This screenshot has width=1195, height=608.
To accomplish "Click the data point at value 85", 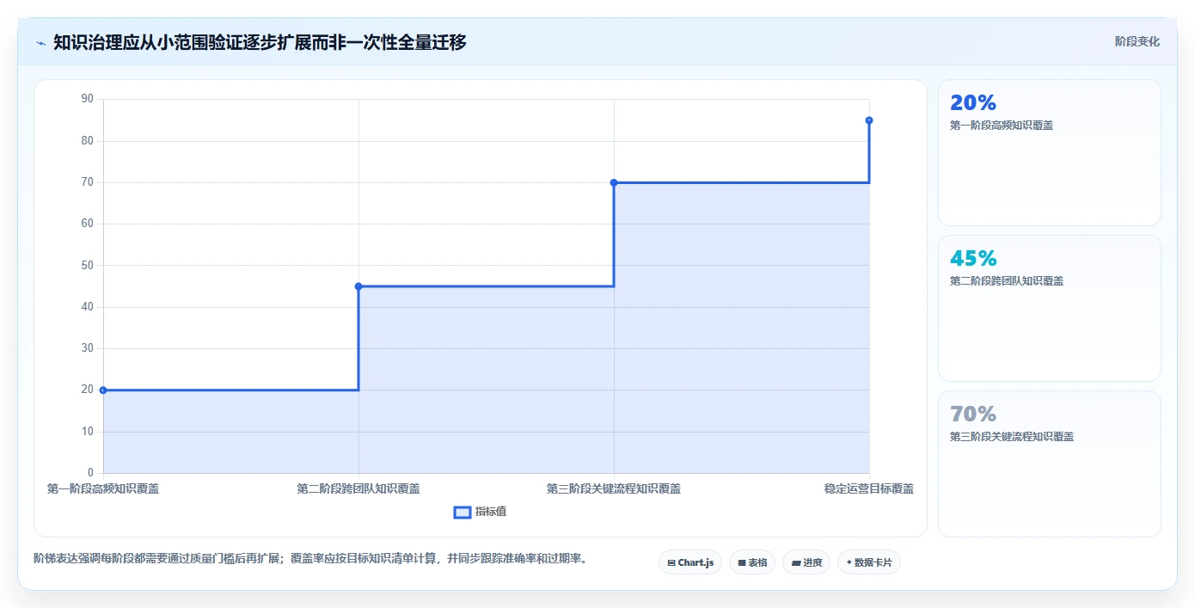I will (x=869, y=120).
